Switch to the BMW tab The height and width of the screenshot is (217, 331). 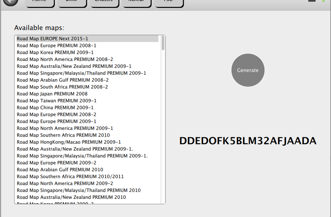click(x=71, y=3)
